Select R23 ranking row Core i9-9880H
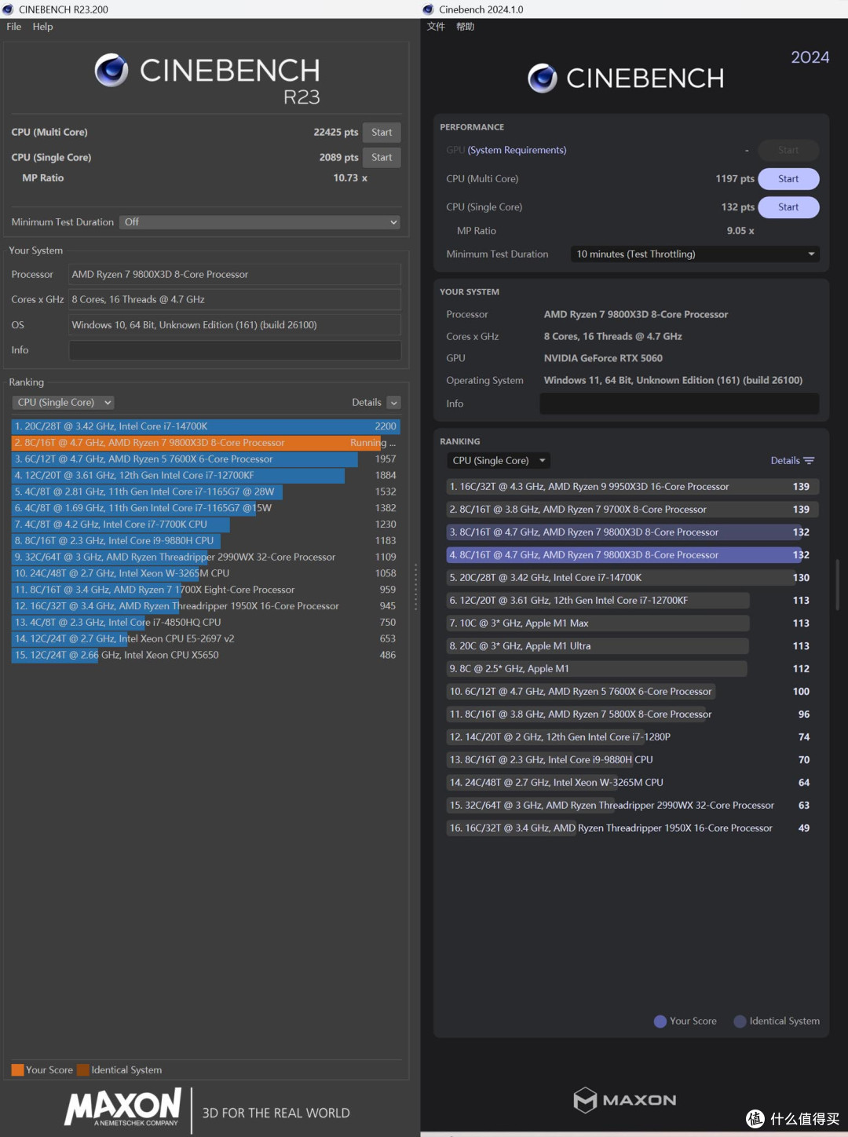 206,541
